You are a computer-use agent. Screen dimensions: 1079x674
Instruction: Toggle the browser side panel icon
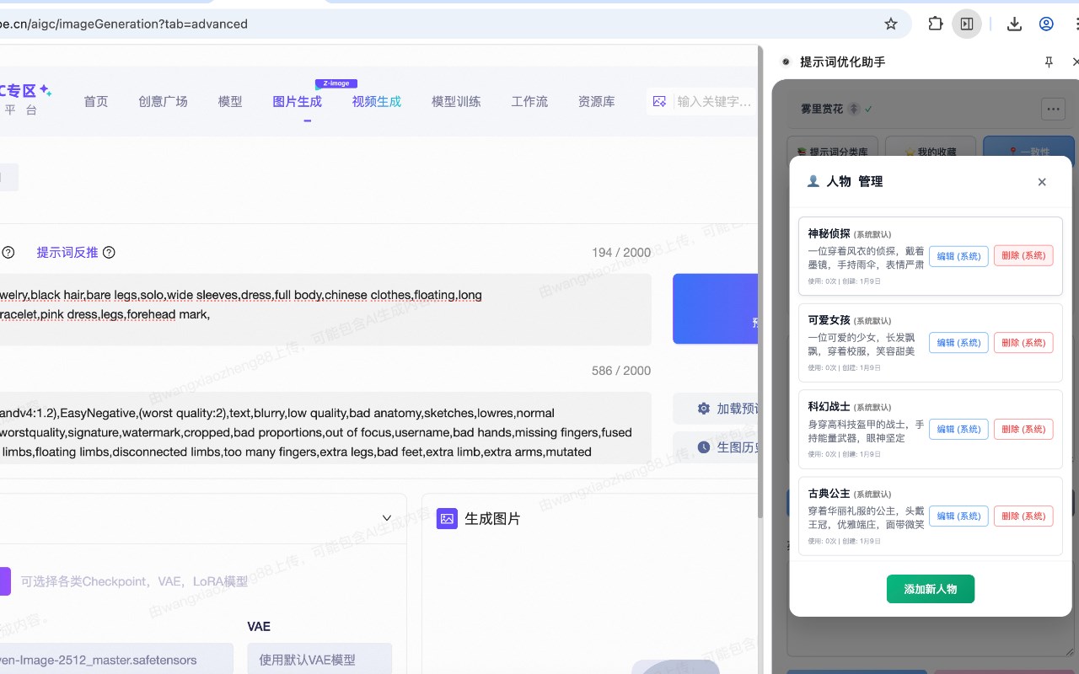[967, 24]
